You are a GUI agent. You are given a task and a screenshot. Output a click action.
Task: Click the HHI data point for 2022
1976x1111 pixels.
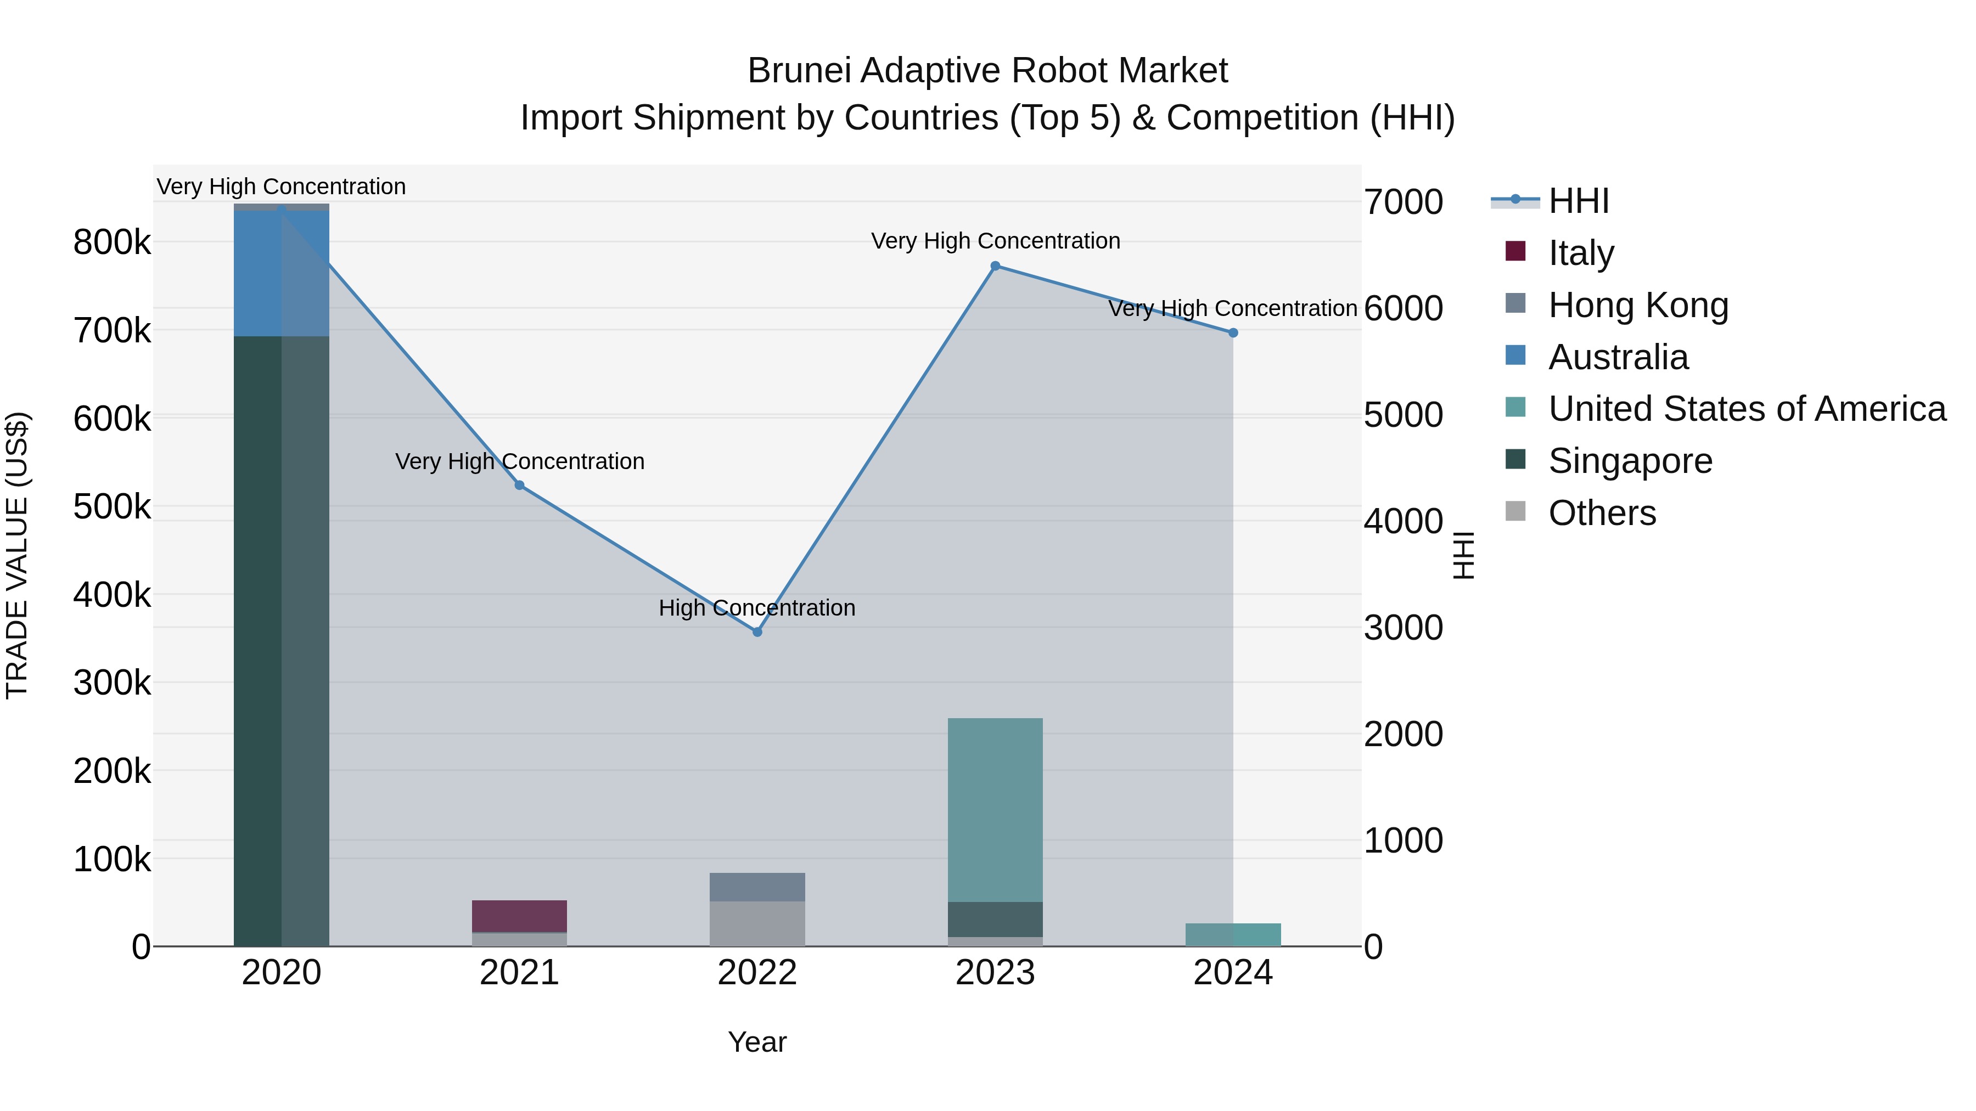757,632
